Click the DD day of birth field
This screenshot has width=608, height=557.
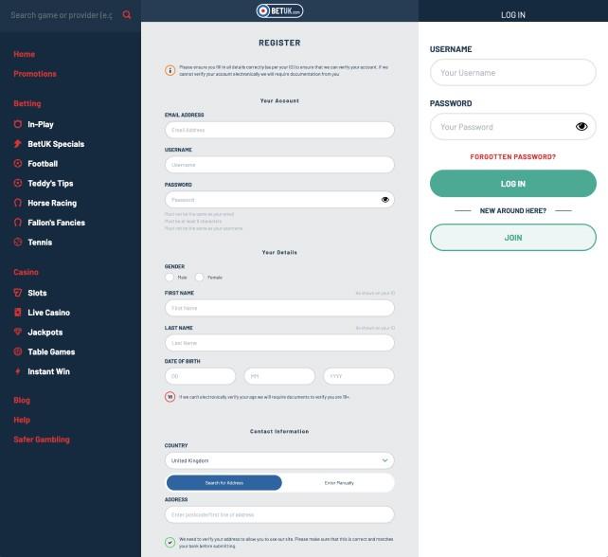(x=200, y=376)
